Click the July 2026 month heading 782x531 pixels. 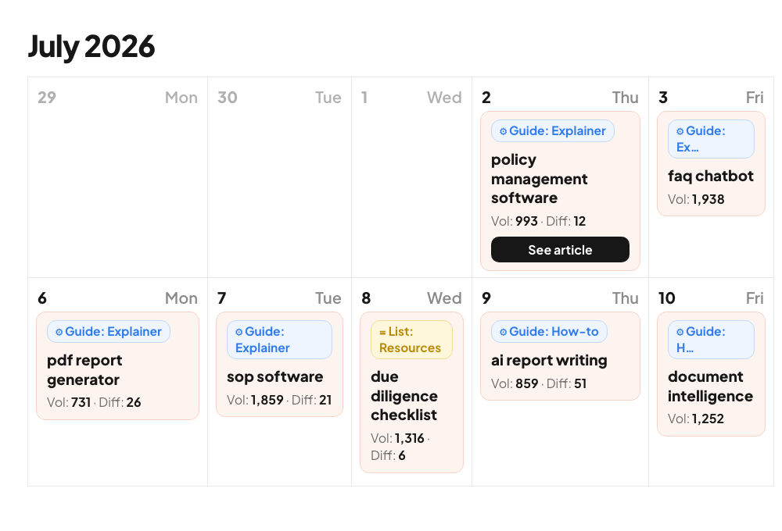coord(91,46)
